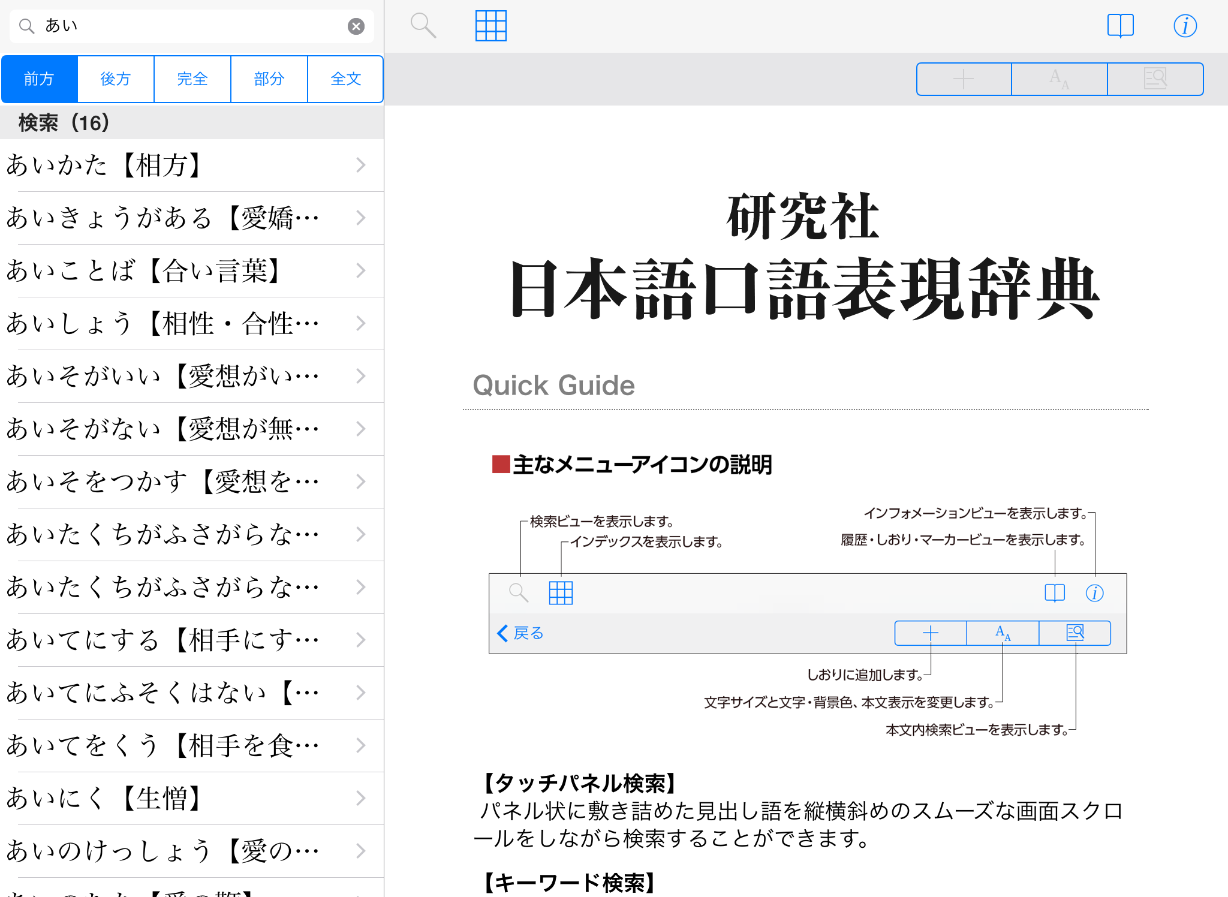Clear the search field with X icon

pyautogui.click(x=356, y=26)
